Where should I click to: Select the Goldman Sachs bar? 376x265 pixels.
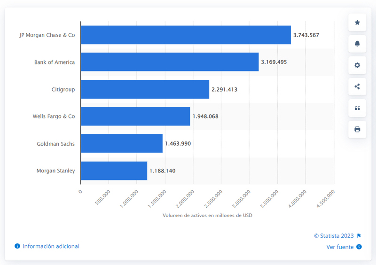click(122, 143)
